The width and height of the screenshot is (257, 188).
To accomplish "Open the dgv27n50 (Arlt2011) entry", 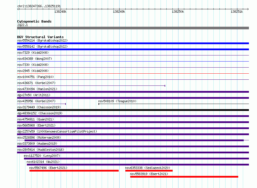I will point(34,95).
